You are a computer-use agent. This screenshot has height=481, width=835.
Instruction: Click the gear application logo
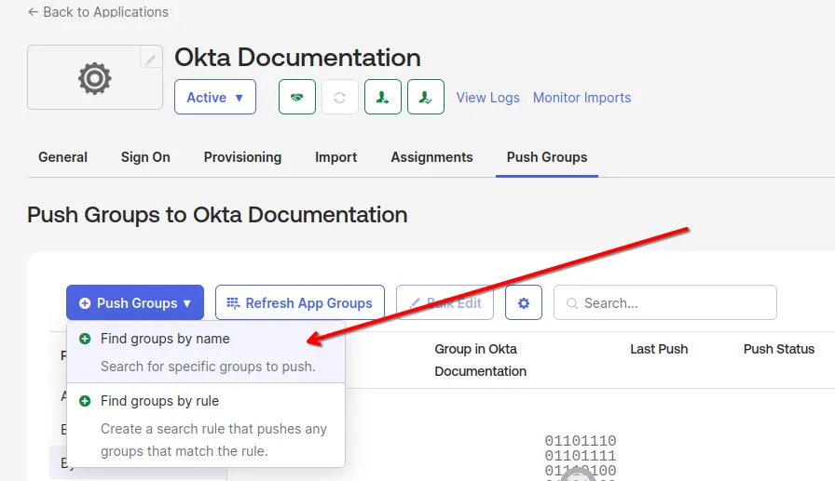pos(95,78)
